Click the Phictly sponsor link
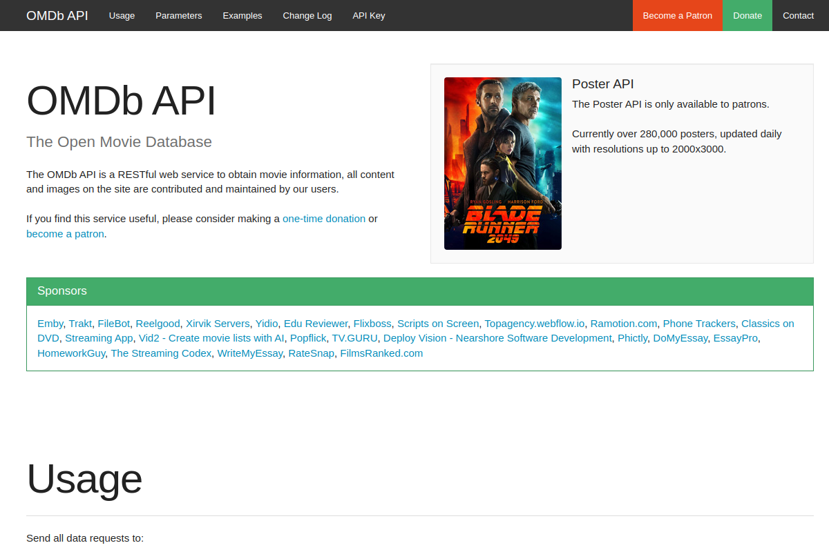Image resolution: width=829 pixels, height=552 pixels. 633,338
